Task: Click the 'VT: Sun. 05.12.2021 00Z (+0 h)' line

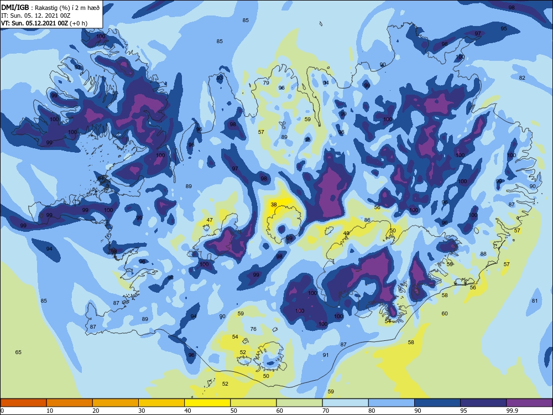Action: pyautogui.click(x=44, y=23)
